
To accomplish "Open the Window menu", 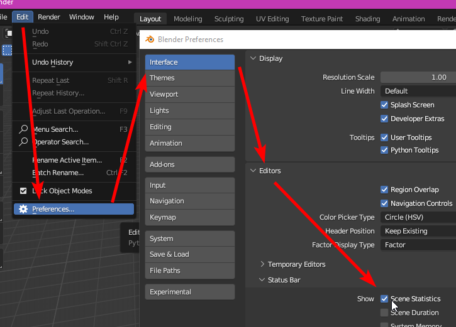I will (82, 17).
